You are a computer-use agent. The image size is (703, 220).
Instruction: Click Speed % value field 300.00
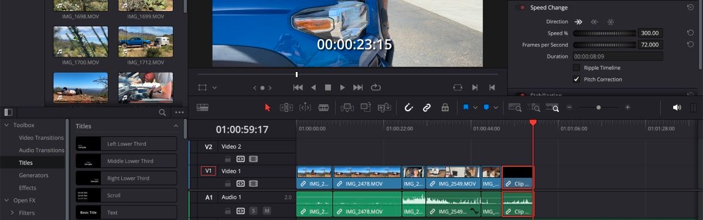click(651, 33)
